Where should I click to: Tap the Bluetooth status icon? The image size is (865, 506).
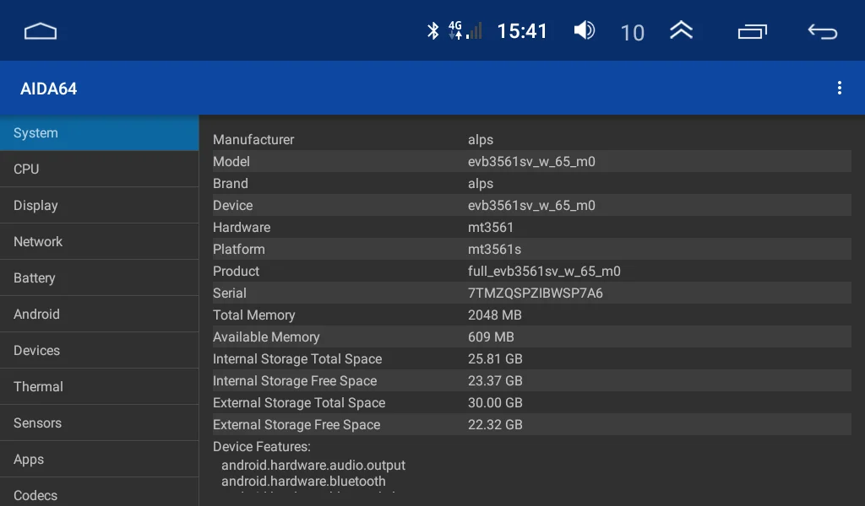432,31
